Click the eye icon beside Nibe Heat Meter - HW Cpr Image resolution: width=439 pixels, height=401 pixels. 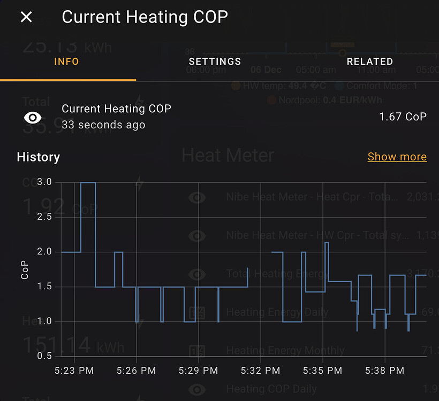tap(197, 235)
